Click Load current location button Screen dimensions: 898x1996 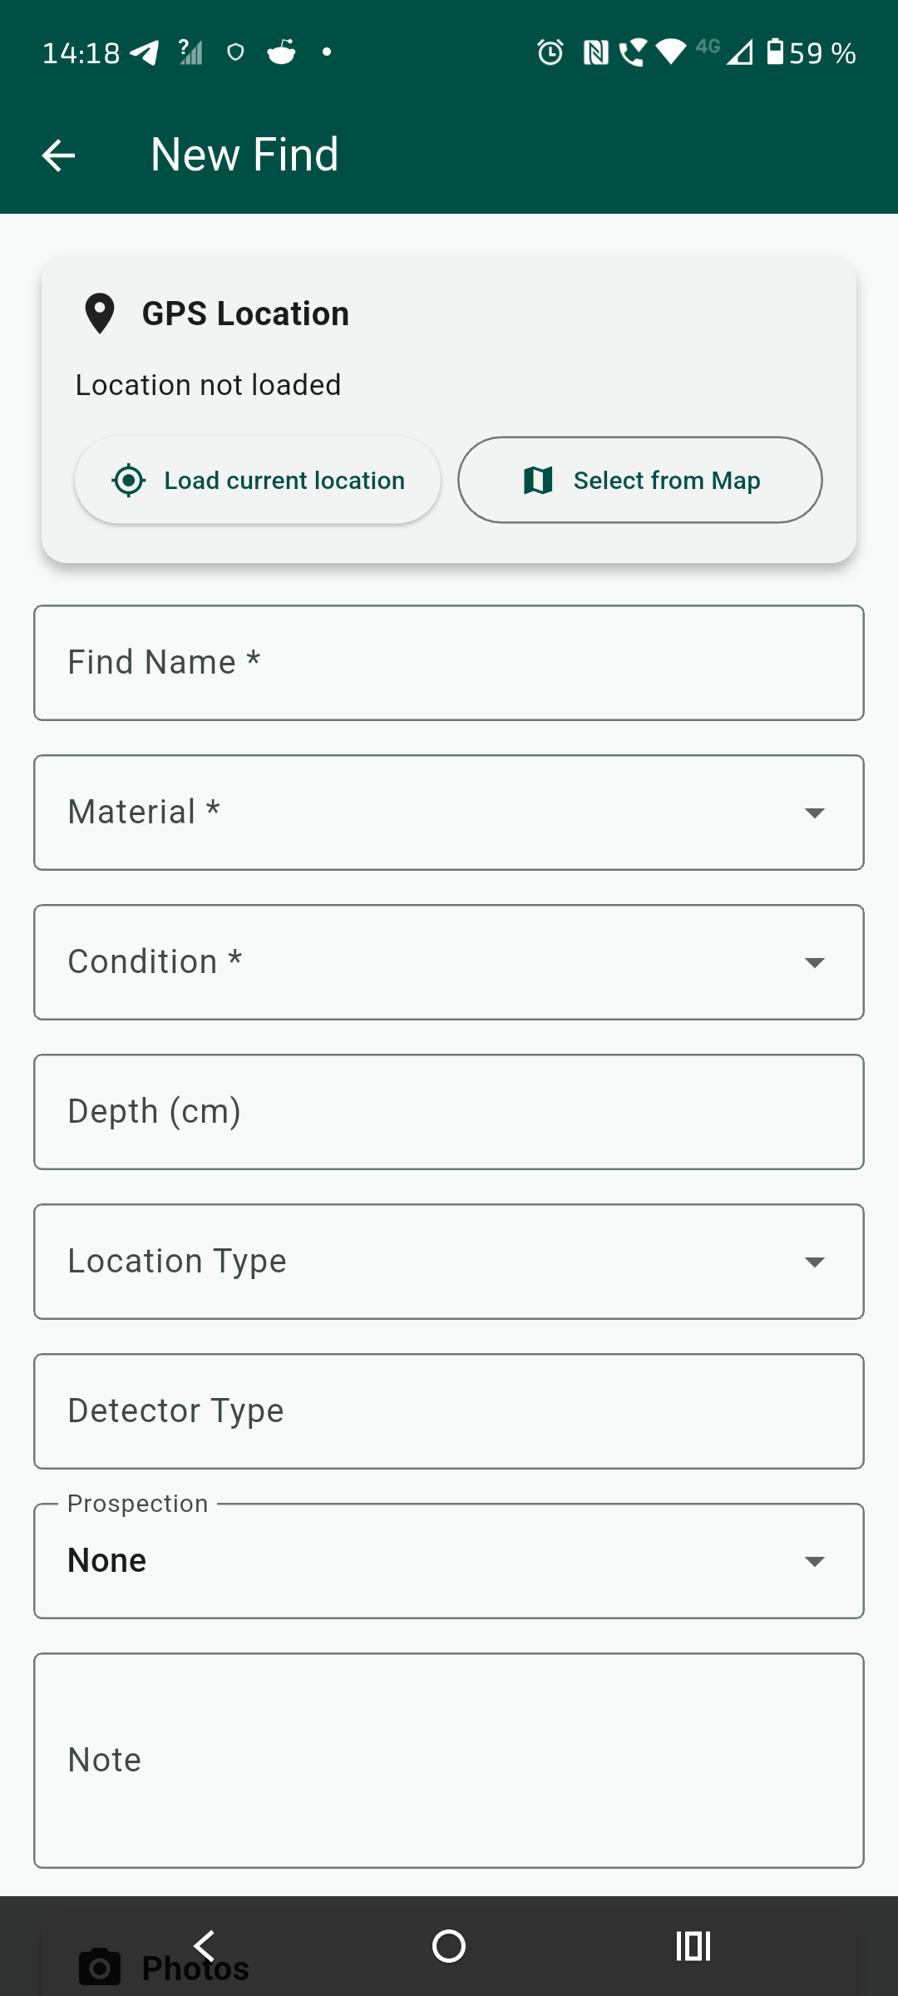(x=258, y=481)
